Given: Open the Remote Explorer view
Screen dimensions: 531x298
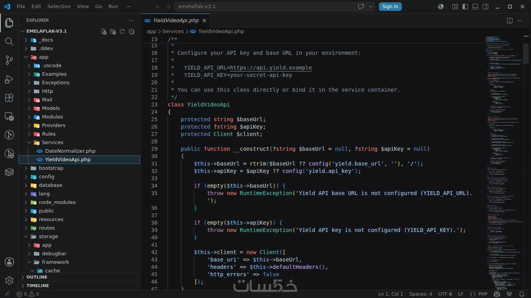Looking at the screenshot, I should pos(9,116).
